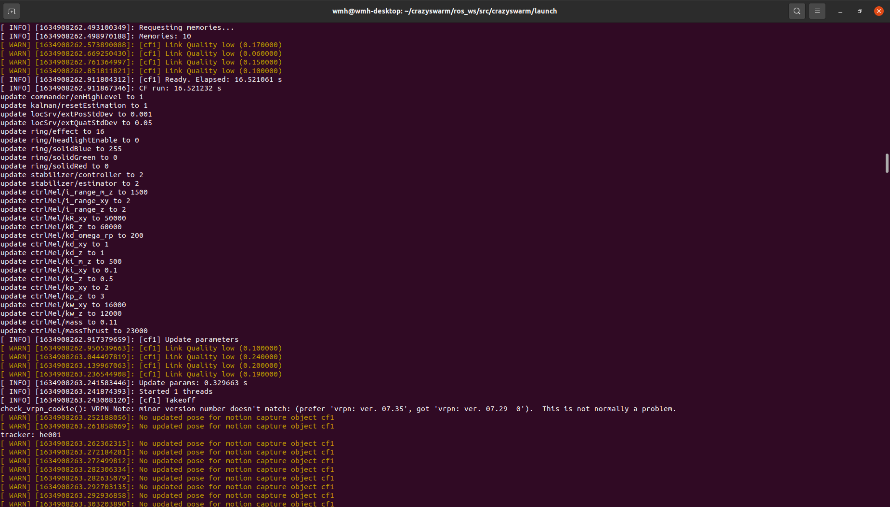Click the 'Requesting memories...' log line

click(x=117, y=27)
